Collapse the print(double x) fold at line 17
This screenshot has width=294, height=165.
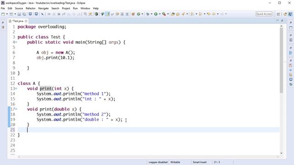point(17,109)
